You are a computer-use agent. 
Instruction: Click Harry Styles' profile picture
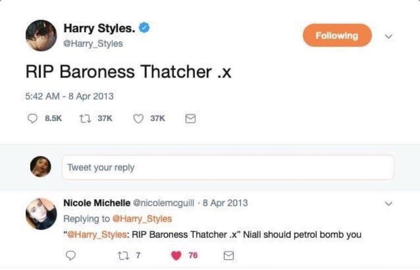pyautogui.click(x=41, y=32)
